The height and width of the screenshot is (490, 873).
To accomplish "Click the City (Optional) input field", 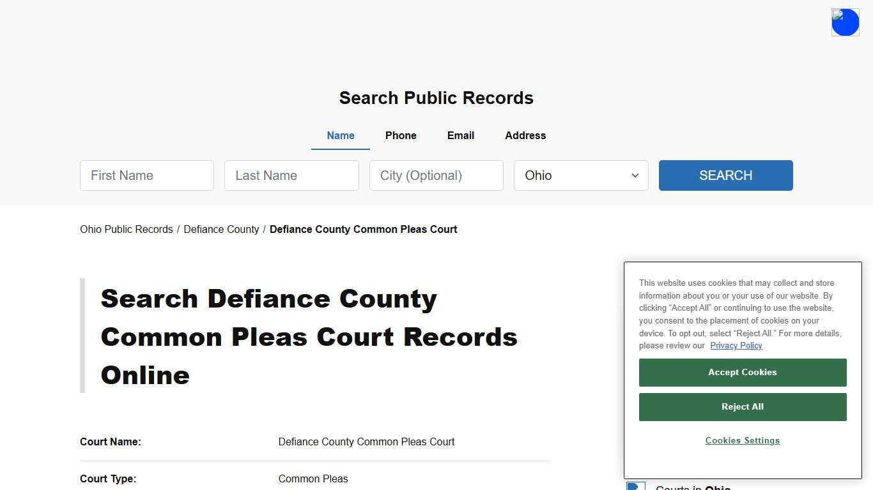I will (x=436, y=175).
